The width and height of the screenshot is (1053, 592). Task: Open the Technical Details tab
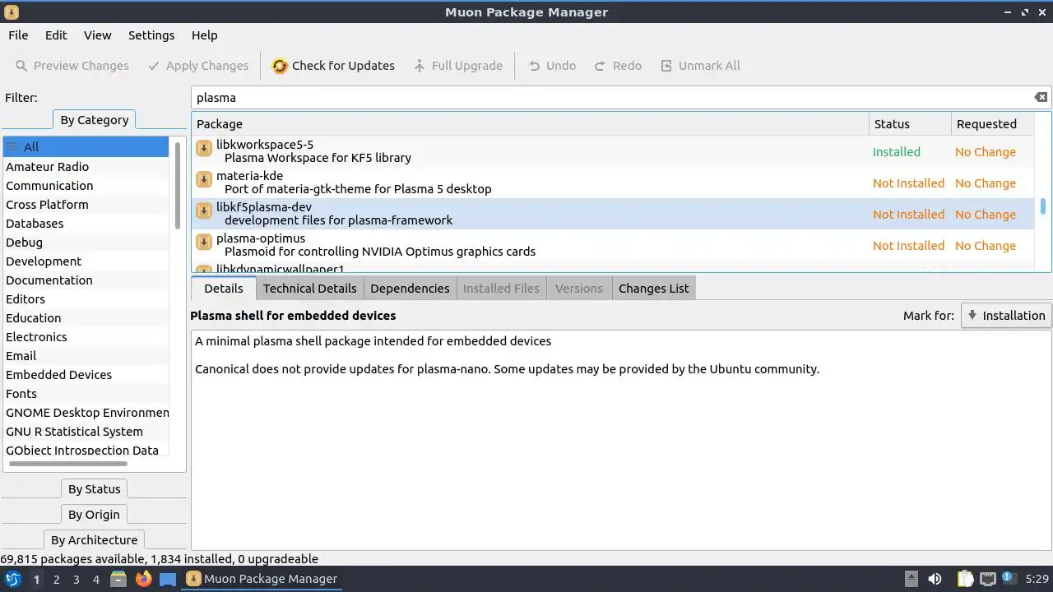pyautogui.click(x=309, y=289)
